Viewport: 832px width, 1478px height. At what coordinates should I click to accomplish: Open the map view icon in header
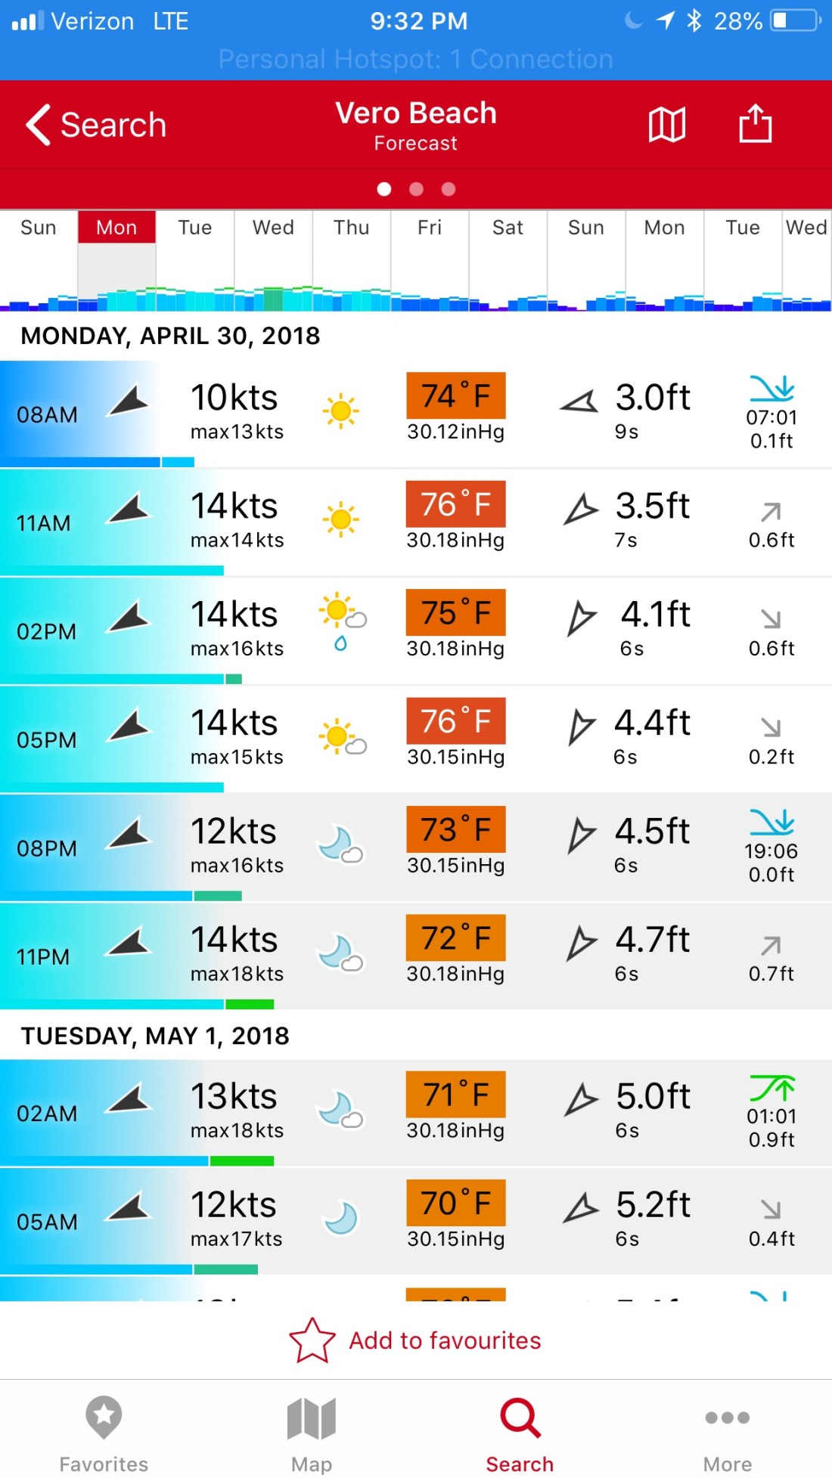666,124
